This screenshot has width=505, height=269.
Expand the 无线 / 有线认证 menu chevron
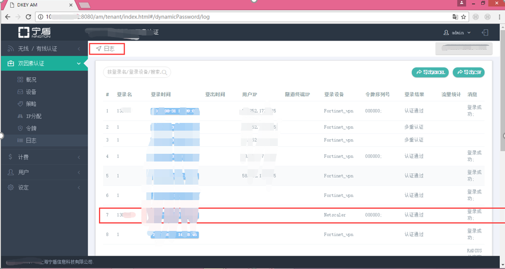coord(79,49)
